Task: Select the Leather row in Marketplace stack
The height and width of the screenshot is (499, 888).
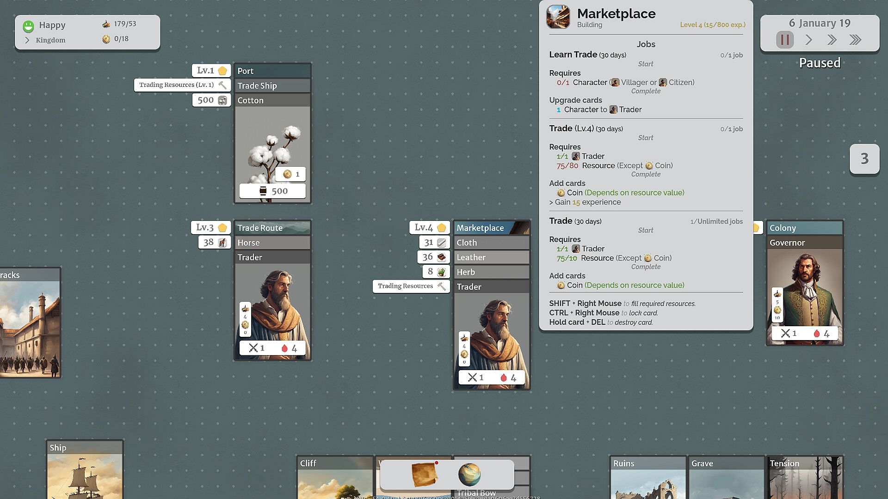Action: [491, 257]
